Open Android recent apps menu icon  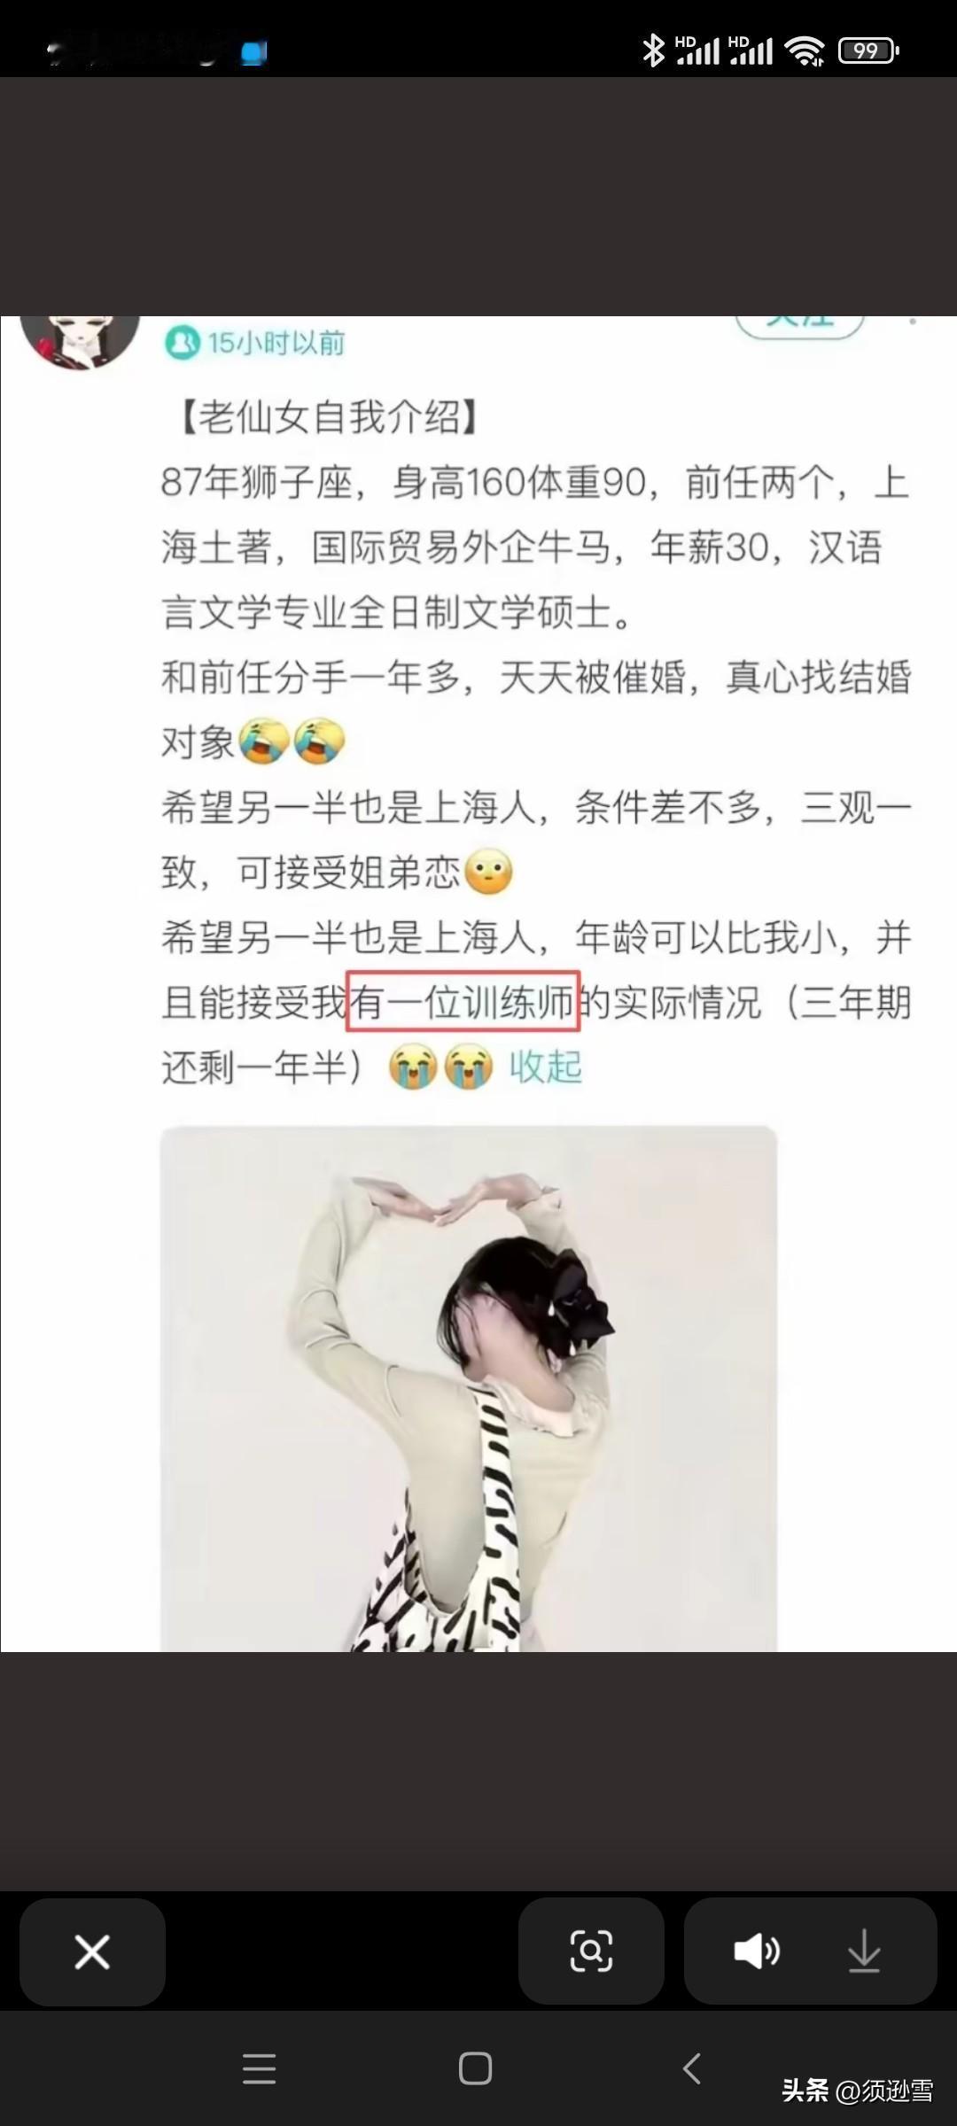click(259, 2069)
